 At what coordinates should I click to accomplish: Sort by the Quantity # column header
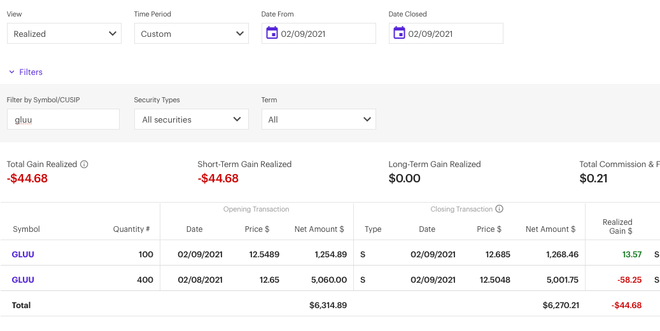point(131,229)
